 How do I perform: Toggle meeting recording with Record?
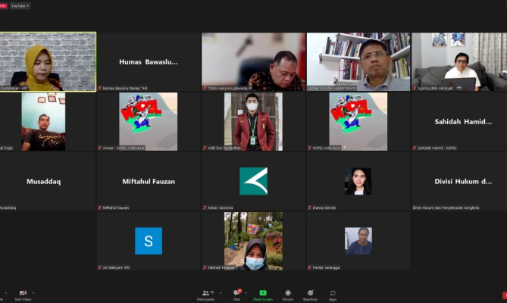point(287,294)
